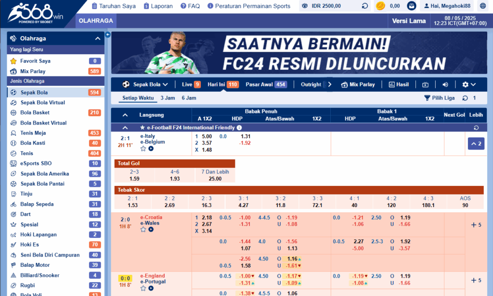The height and width of the screenshot is (296, 493).
Task: Toggle balance visibility eye icon
Action: click(305, 6)
